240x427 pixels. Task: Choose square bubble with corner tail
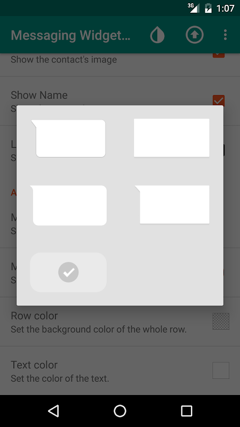pyautogui.click(x=172, y=204)
